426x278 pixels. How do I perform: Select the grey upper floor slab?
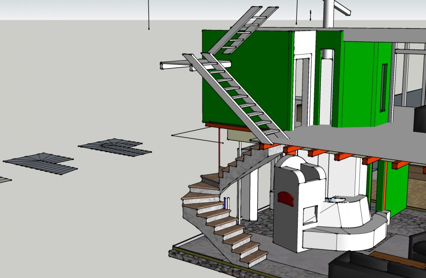341,136
